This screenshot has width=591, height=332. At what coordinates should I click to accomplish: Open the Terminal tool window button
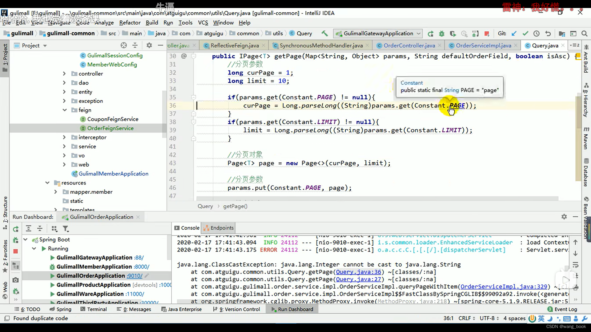coord(94,309)
